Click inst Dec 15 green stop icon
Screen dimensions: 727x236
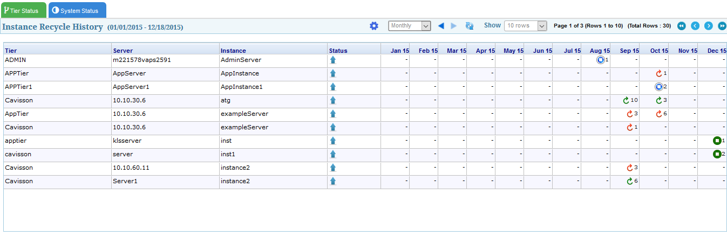click(x=717, y=141)
